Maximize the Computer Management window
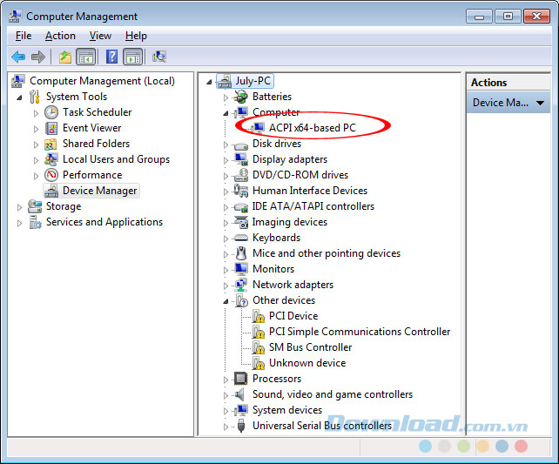The height and width of the screenshot is (464, 559). coord(508,17)
